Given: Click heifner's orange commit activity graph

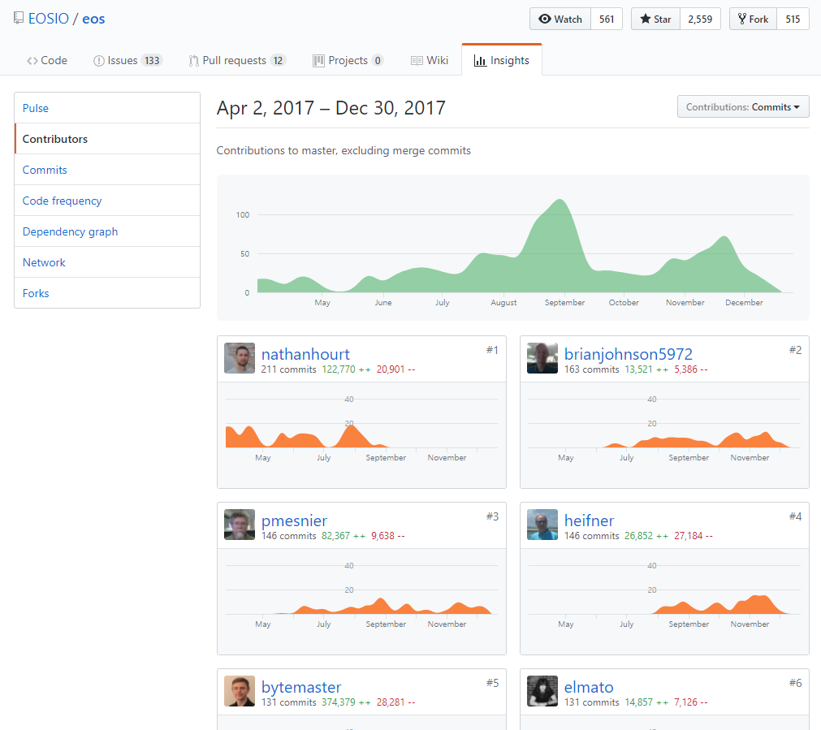Looking at the screenshot, I should click(x=721, y=605).
